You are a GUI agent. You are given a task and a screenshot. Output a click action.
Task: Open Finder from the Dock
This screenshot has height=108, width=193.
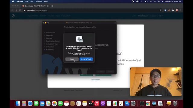pos(18,103)
